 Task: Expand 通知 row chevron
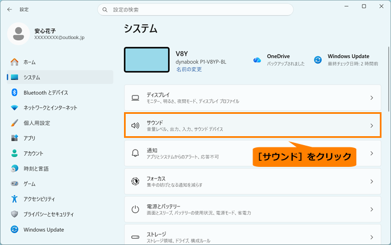coord(371,153)
